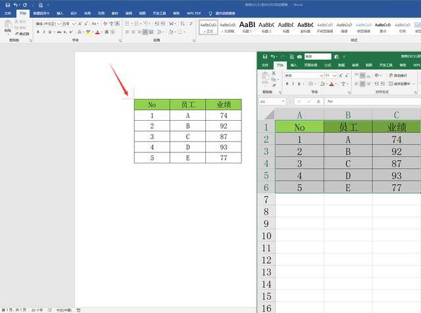Screen dimensions: 421x313
Task: Click the Save icon in Word title bar
Action: 7,5
